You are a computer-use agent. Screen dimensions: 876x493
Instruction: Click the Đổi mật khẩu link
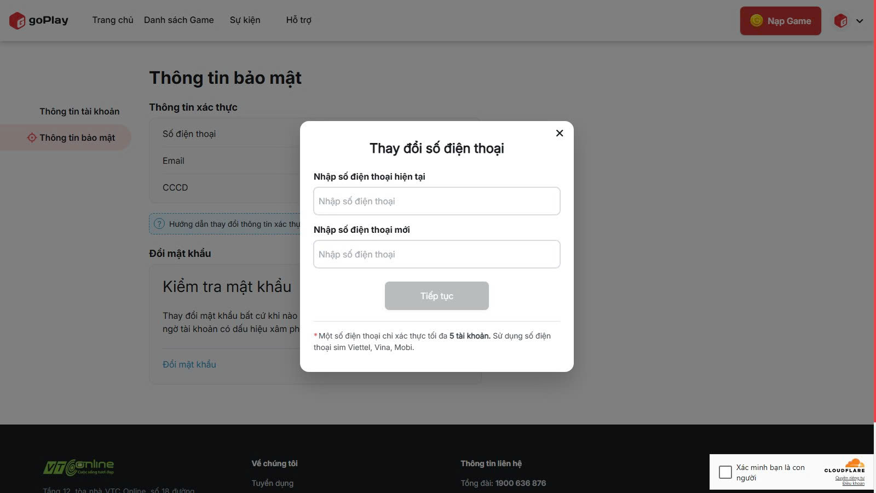tap(189, 364)
